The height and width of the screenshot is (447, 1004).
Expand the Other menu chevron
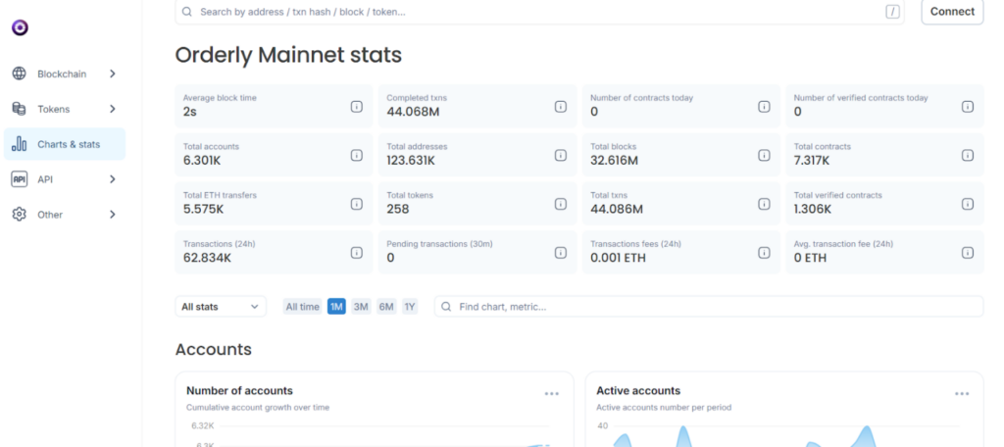point(112,215)
